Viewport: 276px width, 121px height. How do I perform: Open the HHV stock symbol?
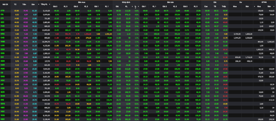coord(3,30)
